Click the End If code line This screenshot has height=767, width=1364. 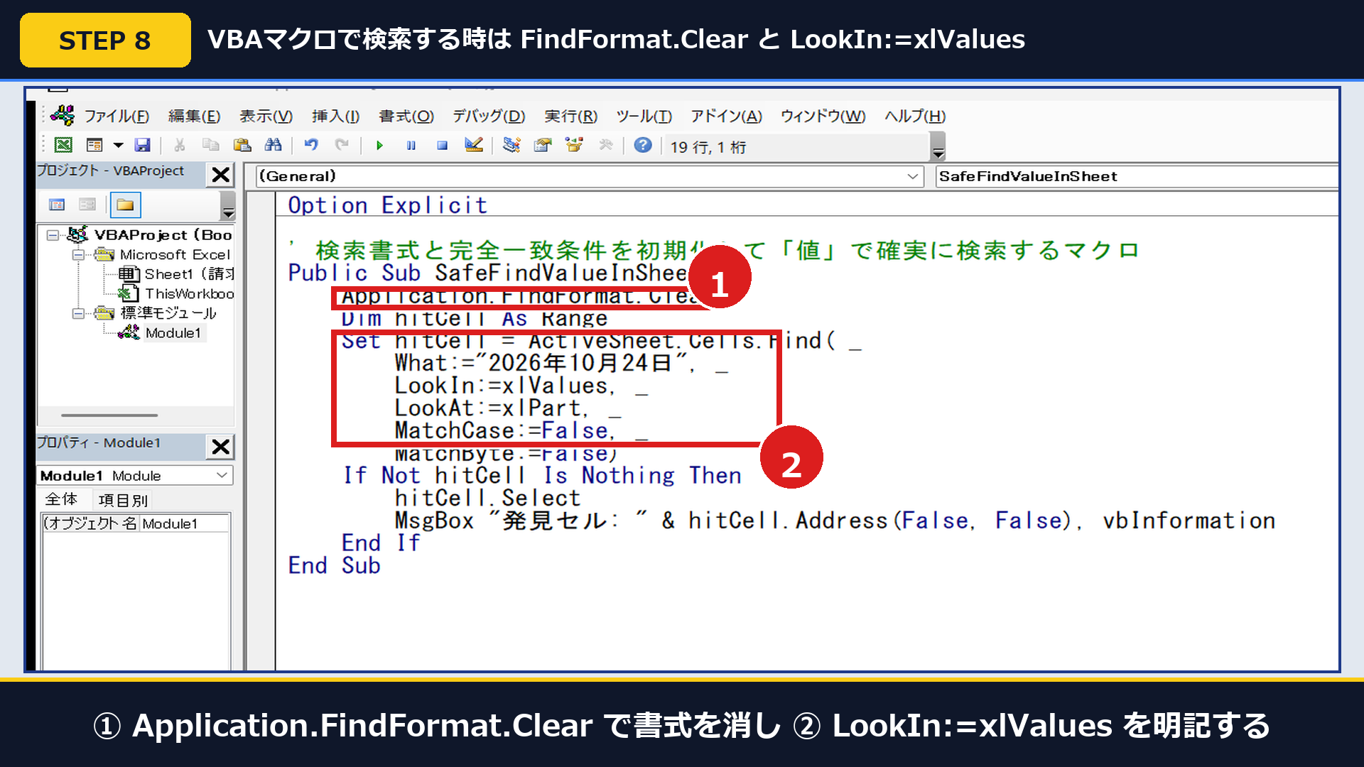coord(381,543)
